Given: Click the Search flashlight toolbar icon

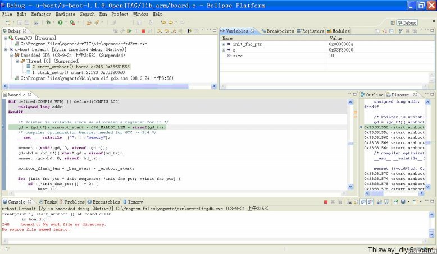Looking at the screenshot, I should click(97, 22).
